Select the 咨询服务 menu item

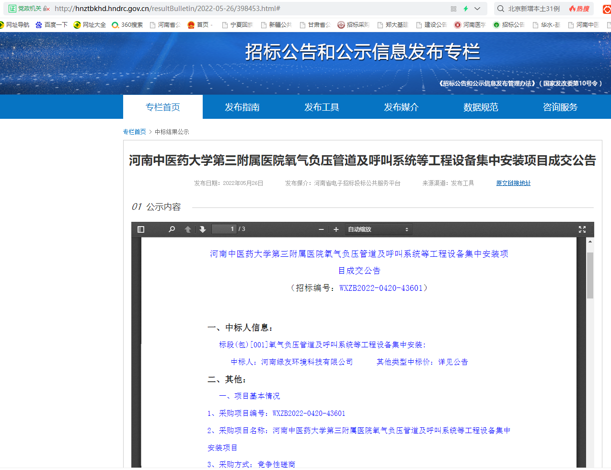point(560,107)
